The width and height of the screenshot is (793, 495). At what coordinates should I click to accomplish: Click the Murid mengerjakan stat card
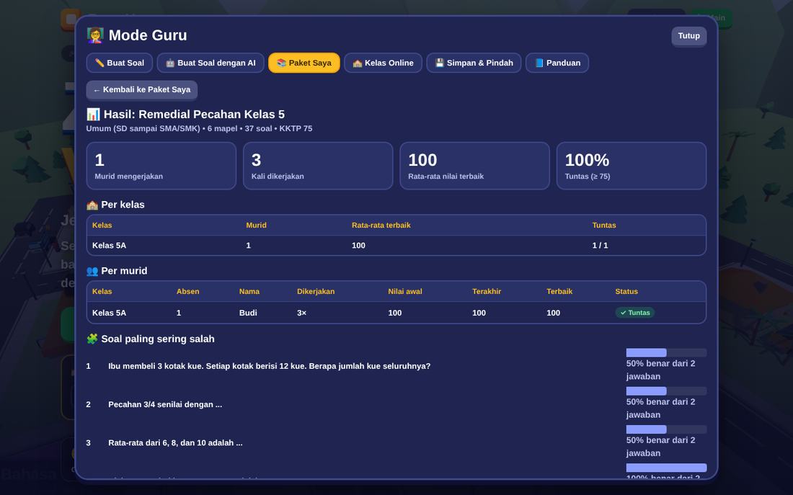click(x=161, y=166)
